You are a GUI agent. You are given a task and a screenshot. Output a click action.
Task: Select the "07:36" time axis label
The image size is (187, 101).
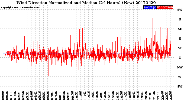coord(56,96)
